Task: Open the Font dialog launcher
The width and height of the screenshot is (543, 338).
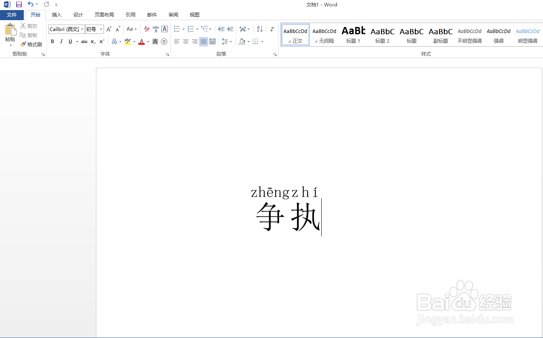Action: point(167,54)
